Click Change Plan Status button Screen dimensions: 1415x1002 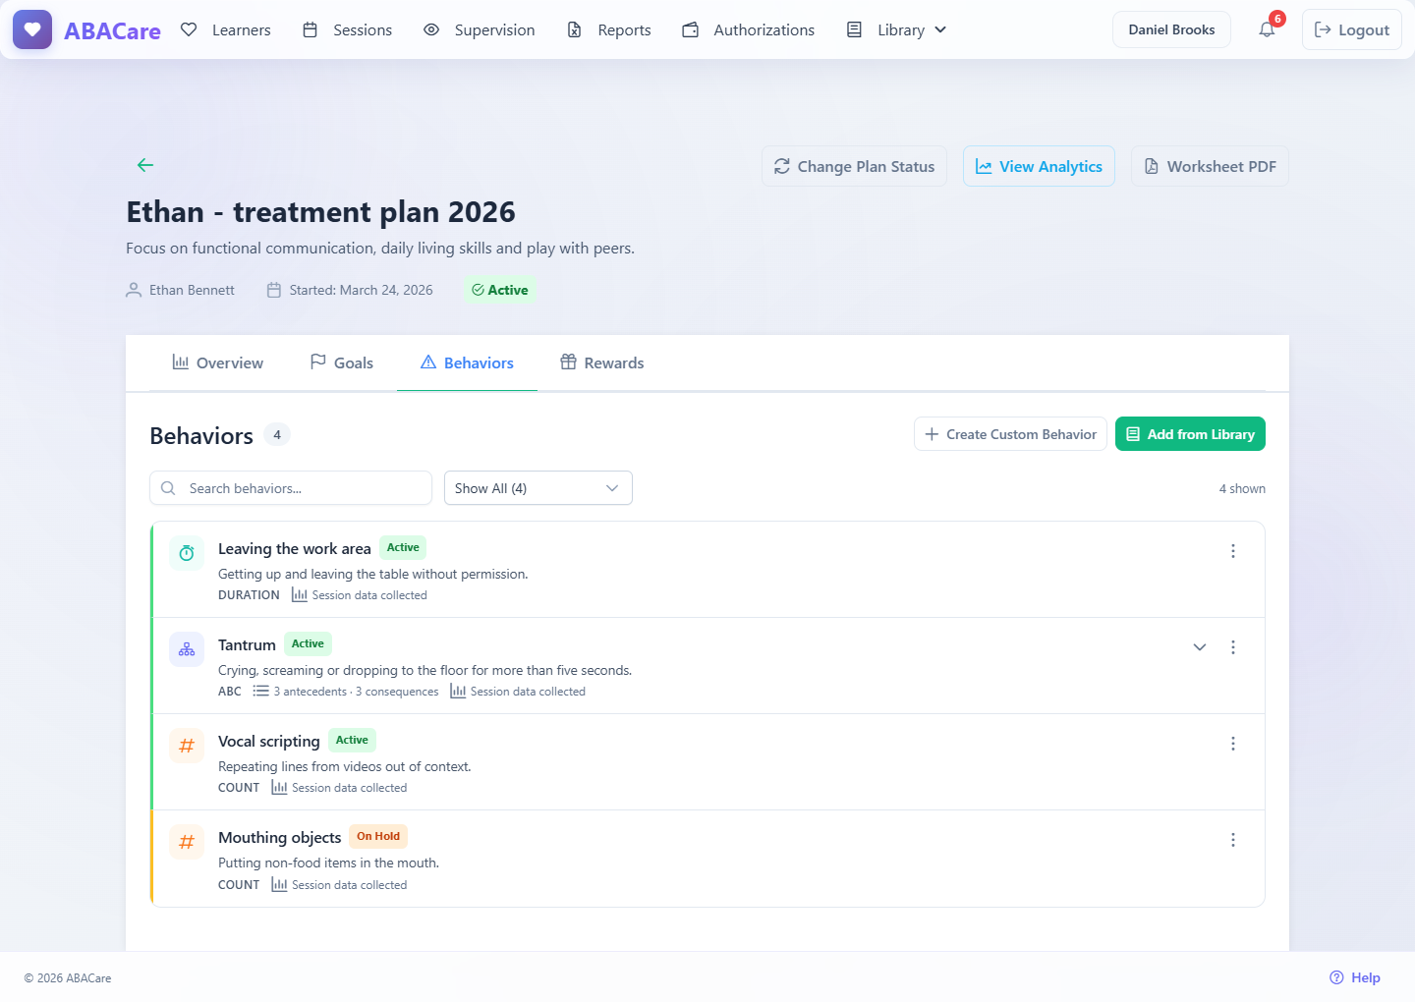coord(854,166)
